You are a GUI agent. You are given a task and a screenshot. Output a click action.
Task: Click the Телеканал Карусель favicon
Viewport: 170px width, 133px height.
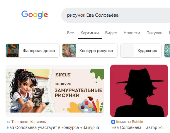click(x=8, y=122)
